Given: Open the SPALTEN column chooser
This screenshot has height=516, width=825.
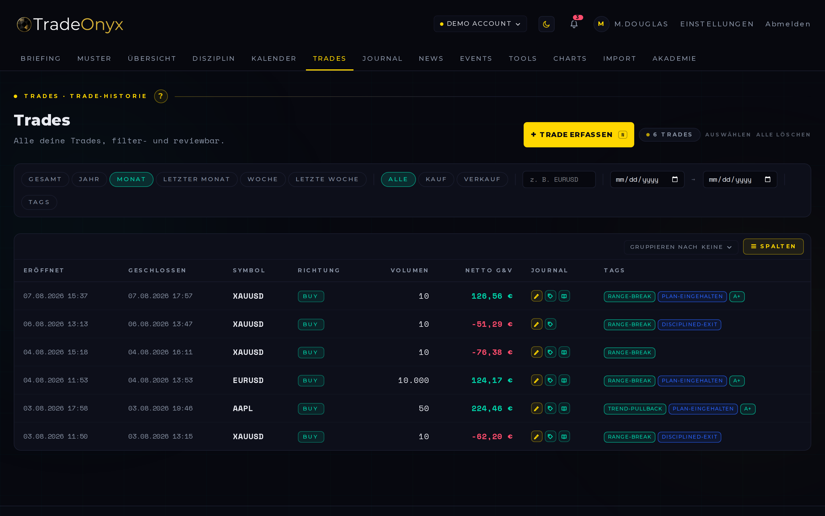Looking at the screenshot, I should point(773,247).
